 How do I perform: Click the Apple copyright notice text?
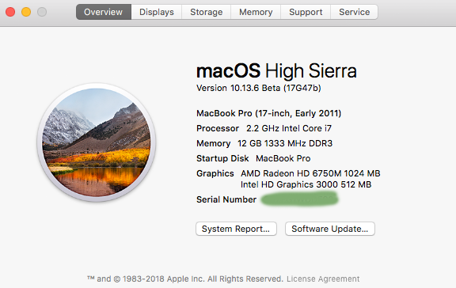pyautogui.click(x=185, y=279)
